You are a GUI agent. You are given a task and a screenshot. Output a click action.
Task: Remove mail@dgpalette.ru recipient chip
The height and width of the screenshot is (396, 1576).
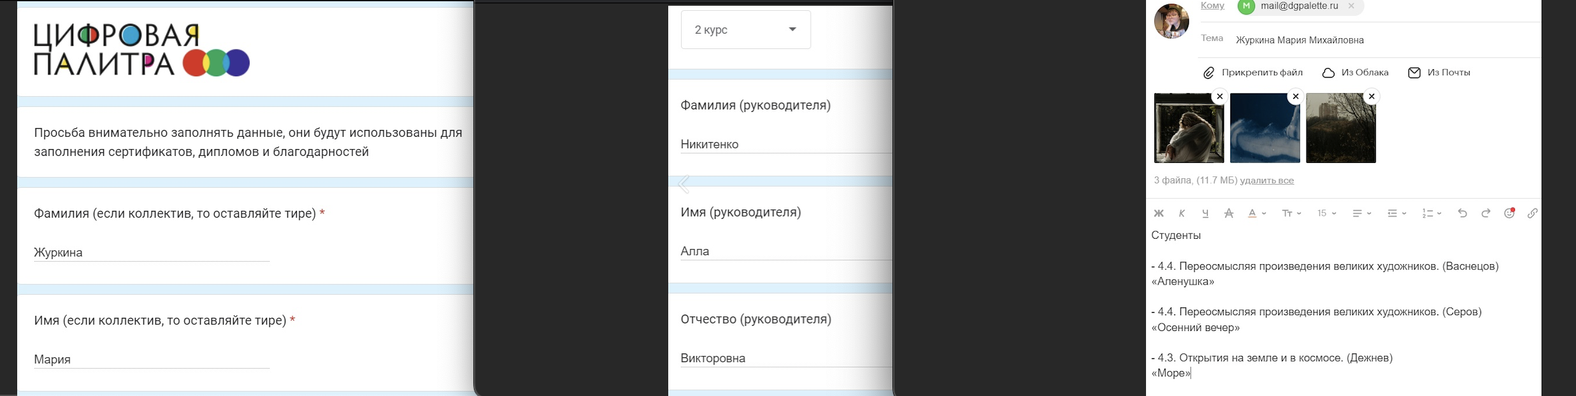click(1351, 6)
